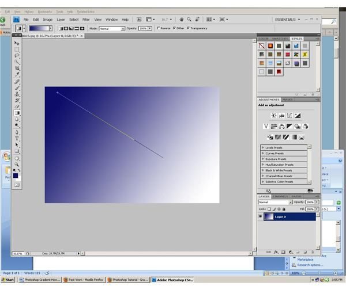Toggle the Transparency checkbox
Screen dimensions: 346x286
click(188, 28)
